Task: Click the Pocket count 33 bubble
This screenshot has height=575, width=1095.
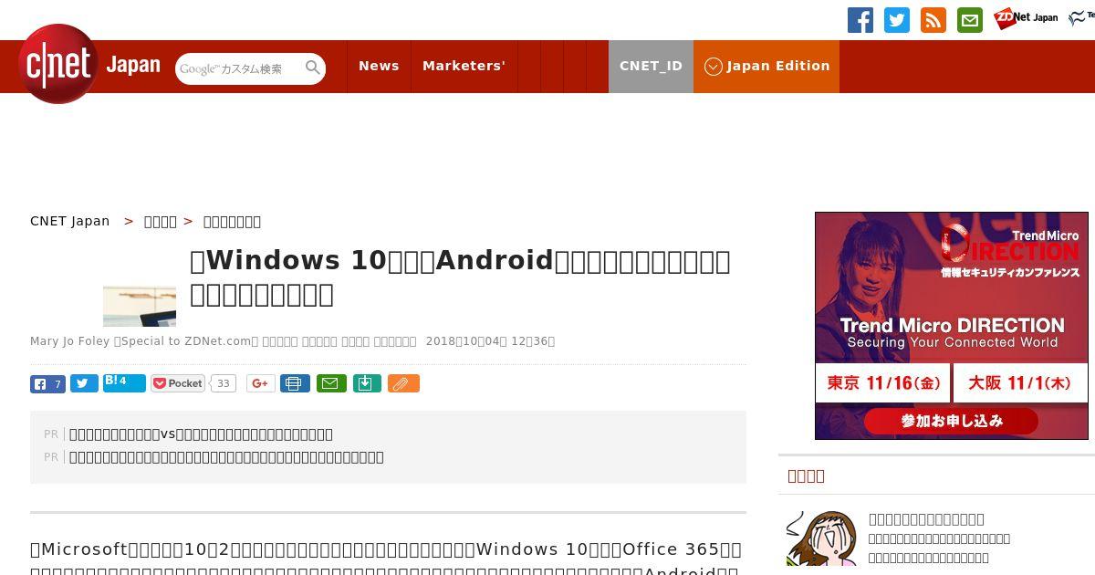Action: click(x=223, y=383)
